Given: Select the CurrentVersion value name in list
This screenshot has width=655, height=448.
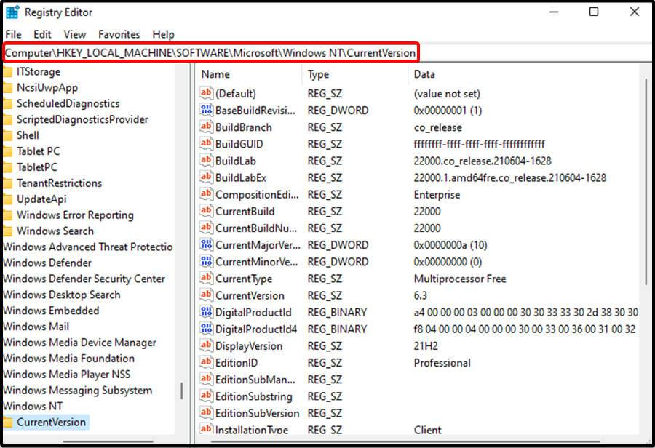Looking at the screenshot, I should click(250, 295).
